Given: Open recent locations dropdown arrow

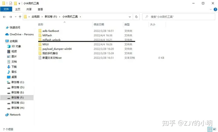Looking at the screenshot, I should (15, 17).
